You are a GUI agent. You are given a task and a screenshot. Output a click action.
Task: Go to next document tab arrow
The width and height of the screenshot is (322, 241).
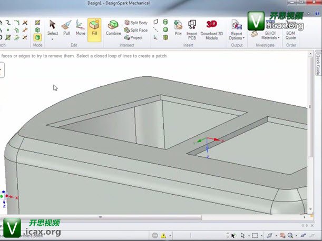coord(307,226)
